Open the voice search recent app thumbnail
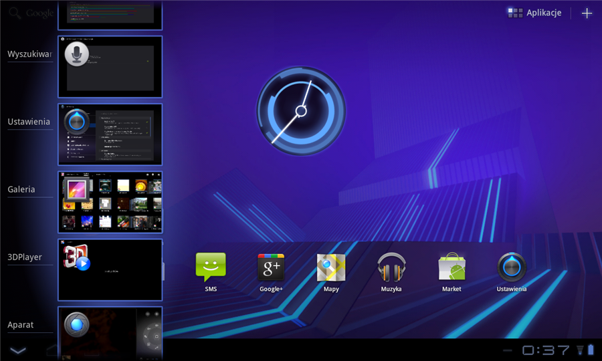The image size is (602, 361). click(x=110, y=67)
